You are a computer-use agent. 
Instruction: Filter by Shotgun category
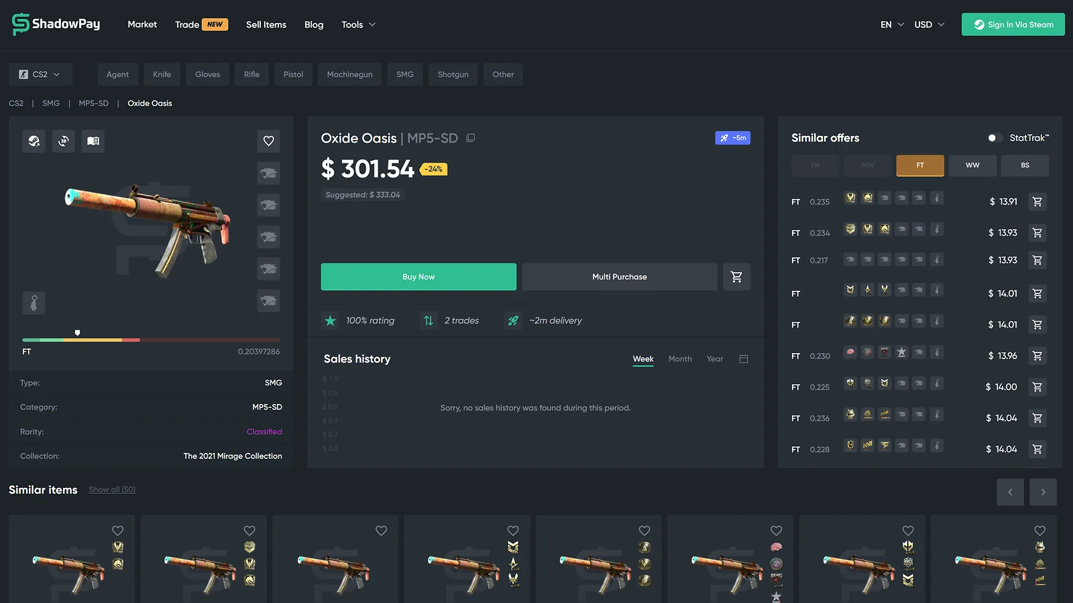(453, 74)
